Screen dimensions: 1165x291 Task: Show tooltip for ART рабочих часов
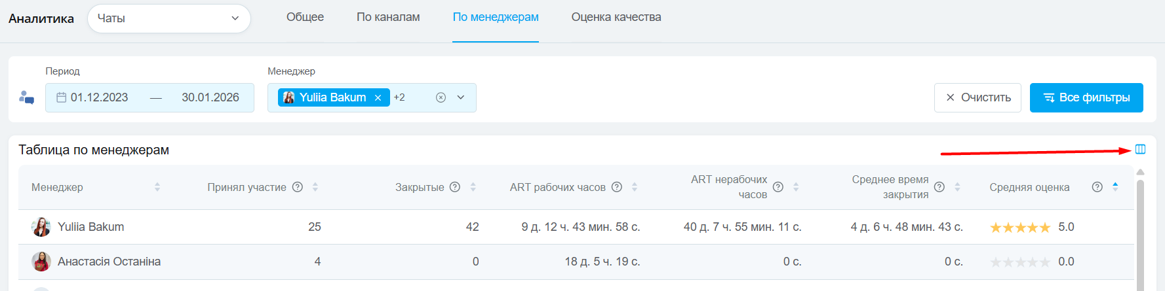(617, 187)
